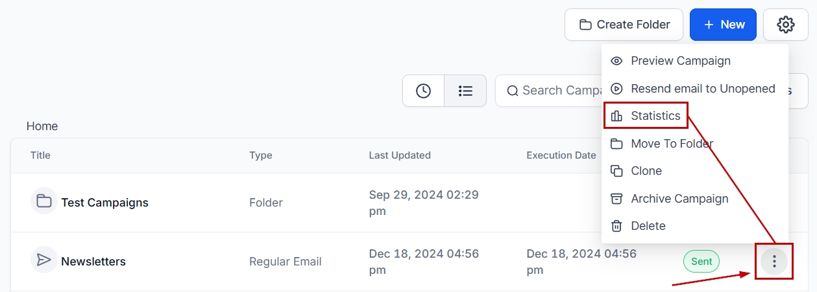Clone the campaign from the menu
Screen dimensions: 817x292
click(x=646, y=171)
